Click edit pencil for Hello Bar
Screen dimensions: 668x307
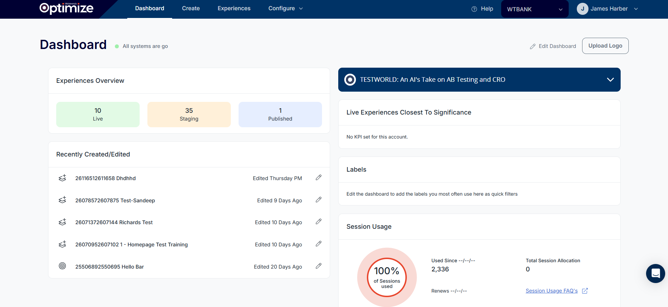[x=318, y=266]
